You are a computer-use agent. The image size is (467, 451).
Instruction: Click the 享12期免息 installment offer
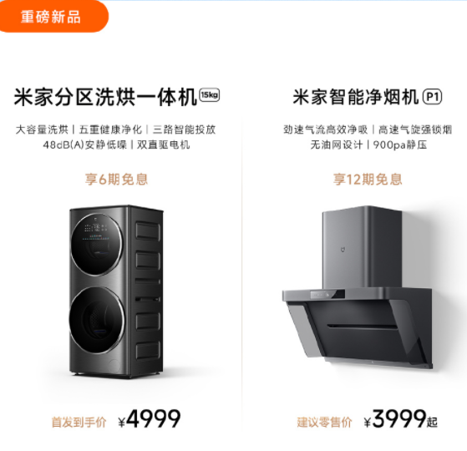point(368,180)
